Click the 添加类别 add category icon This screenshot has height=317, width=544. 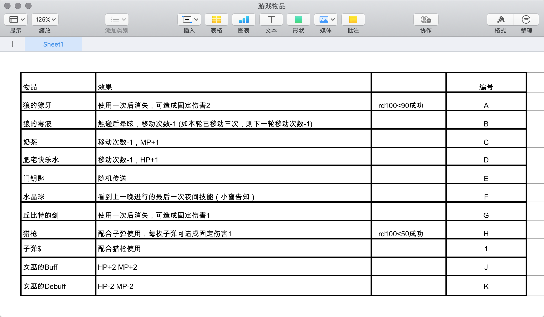tap(115, 19)
